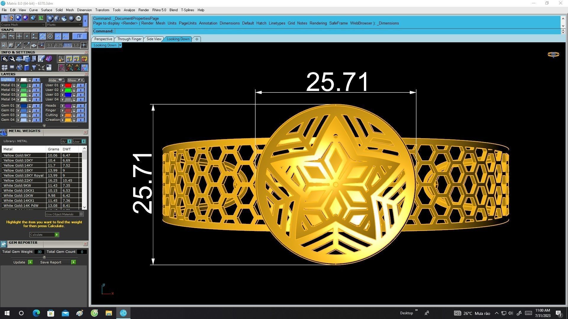568x319 pixels.
Task: Collapse the Gem Reporter up arrow
Action: (44, 257)
